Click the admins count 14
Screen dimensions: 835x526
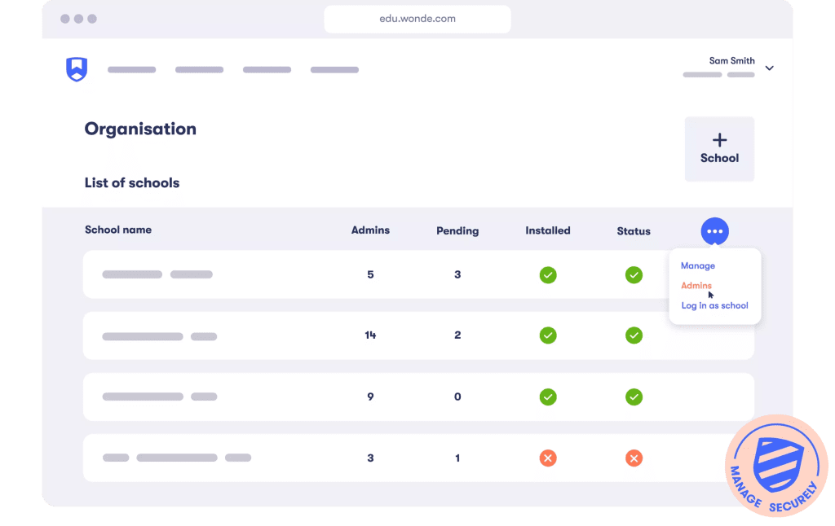click(370, 335)
